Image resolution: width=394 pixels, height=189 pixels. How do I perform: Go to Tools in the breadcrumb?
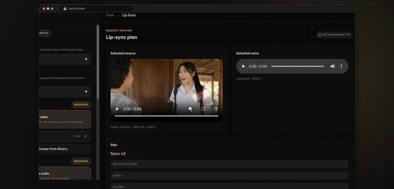(x=110, y=15)
